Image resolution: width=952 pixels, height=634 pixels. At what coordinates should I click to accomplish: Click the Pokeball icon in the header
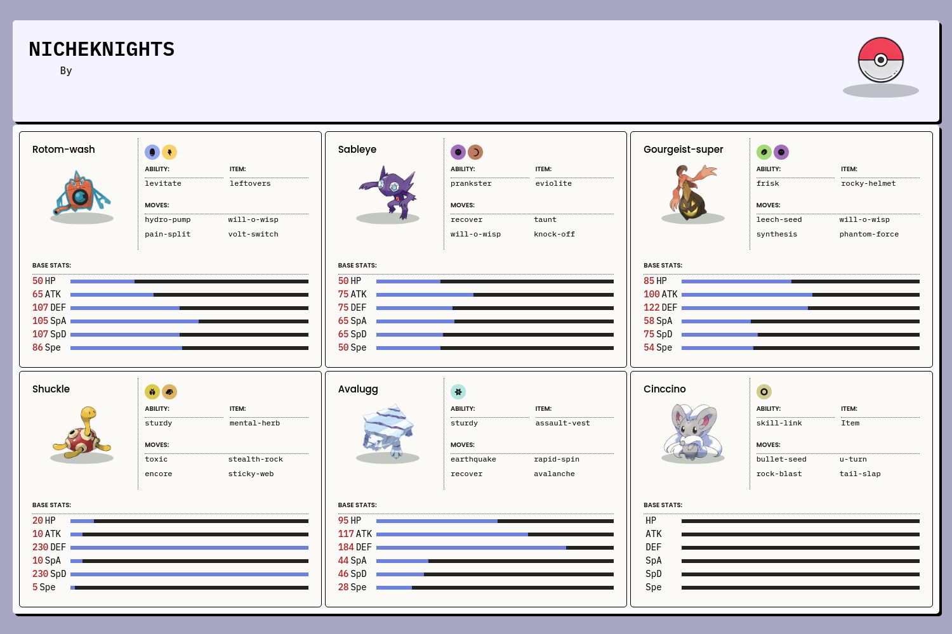coord(880,60)
